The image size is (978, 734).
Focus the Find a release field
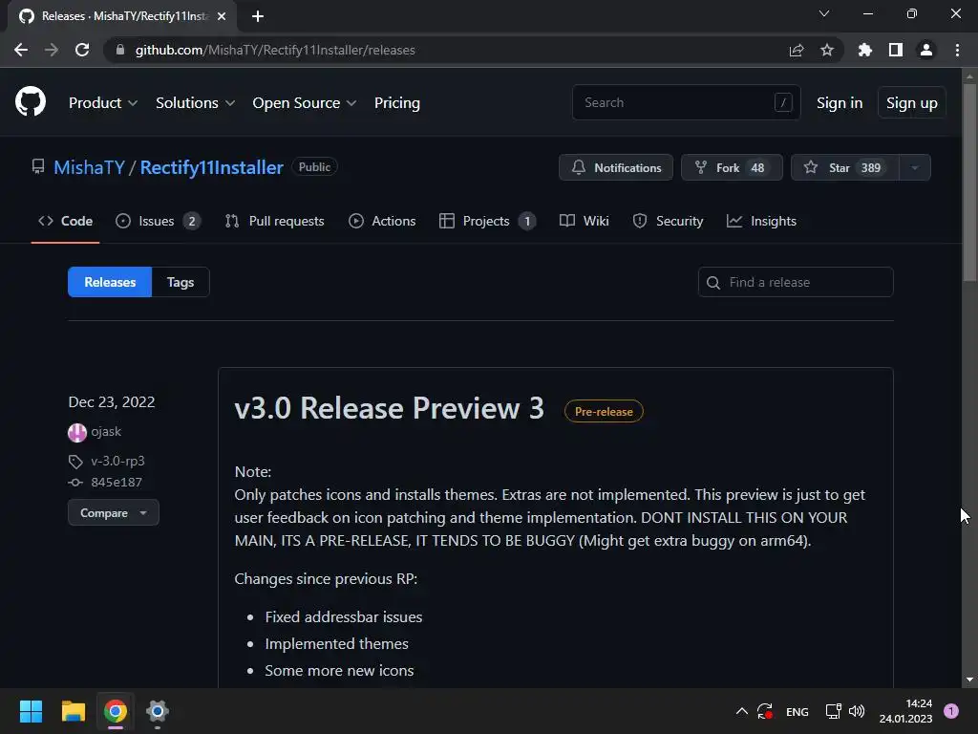tap(796, 282)
